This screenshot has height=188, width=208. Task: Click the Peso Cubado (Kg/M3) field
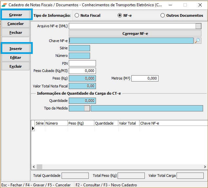point(82,71)
